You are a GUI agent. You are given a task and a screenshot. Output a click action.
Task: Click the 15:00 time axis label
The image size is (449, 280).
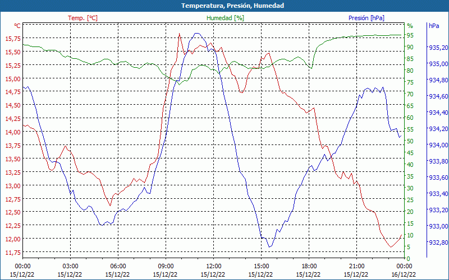click(261, 267)
